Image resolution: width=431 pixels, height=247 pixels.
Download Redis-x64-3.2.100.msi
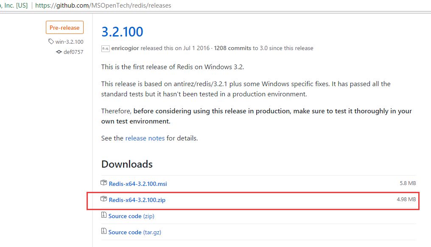138,184
